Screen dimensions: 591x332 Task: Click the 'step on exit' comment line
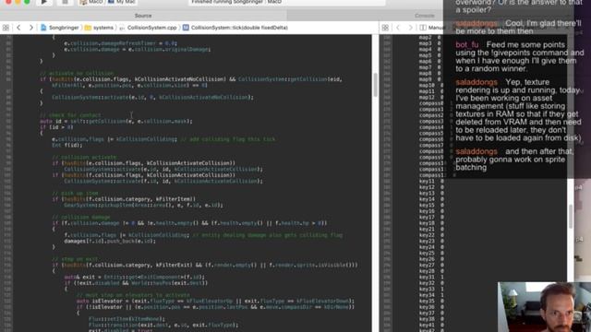pos(75,259)
